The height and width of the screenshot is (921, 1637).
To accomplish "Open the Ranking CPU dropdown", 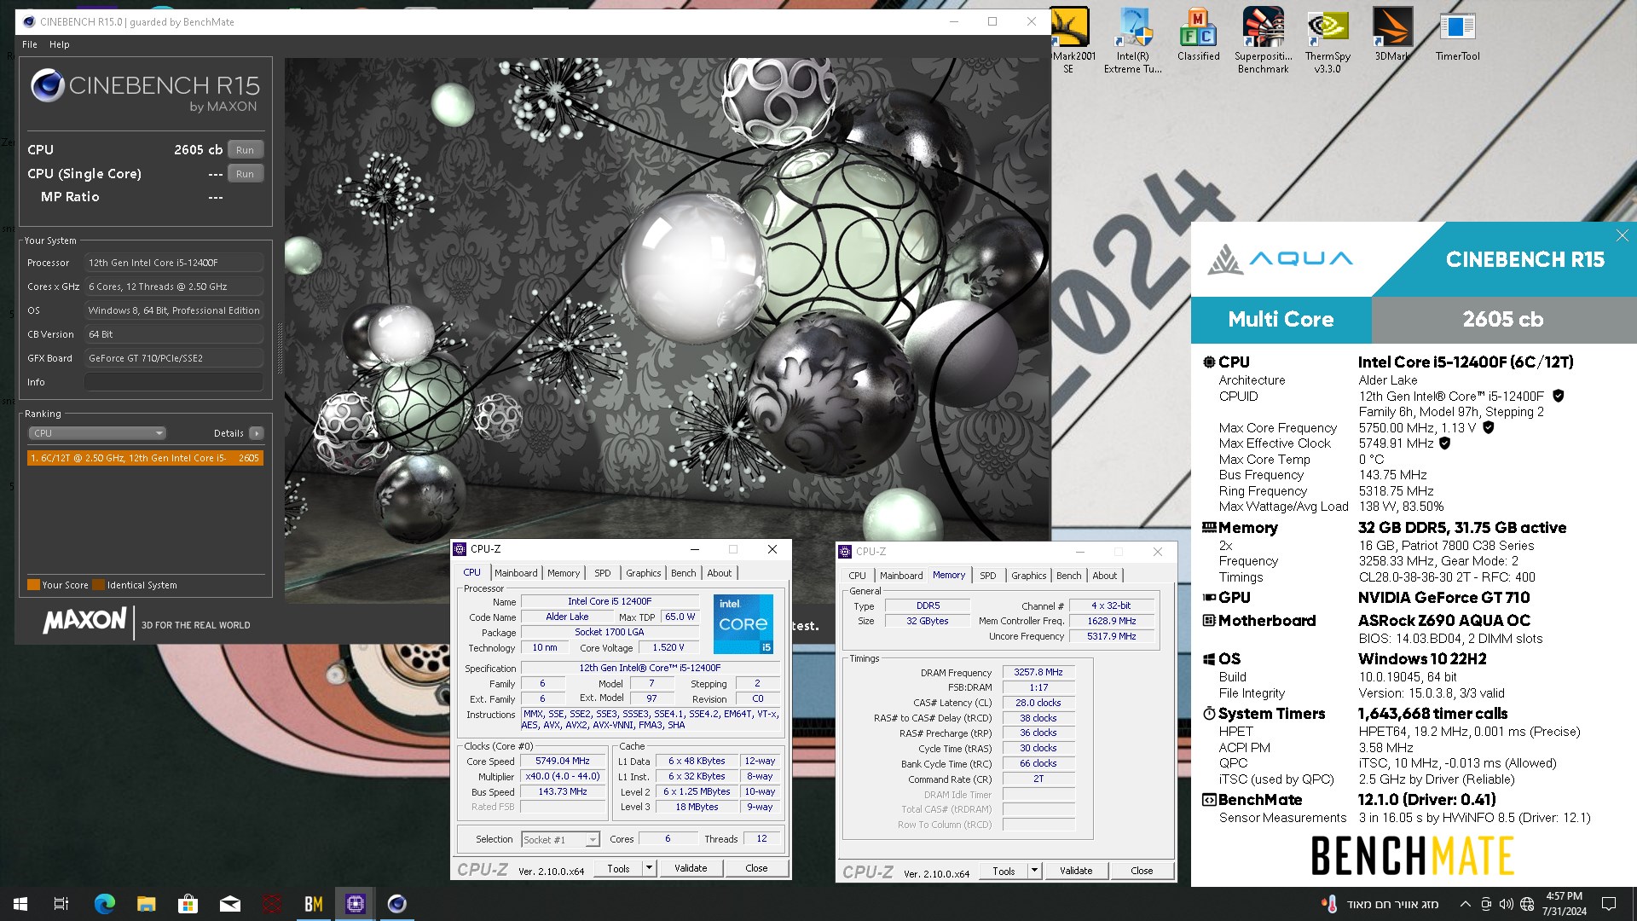I will tap(97, 433).
